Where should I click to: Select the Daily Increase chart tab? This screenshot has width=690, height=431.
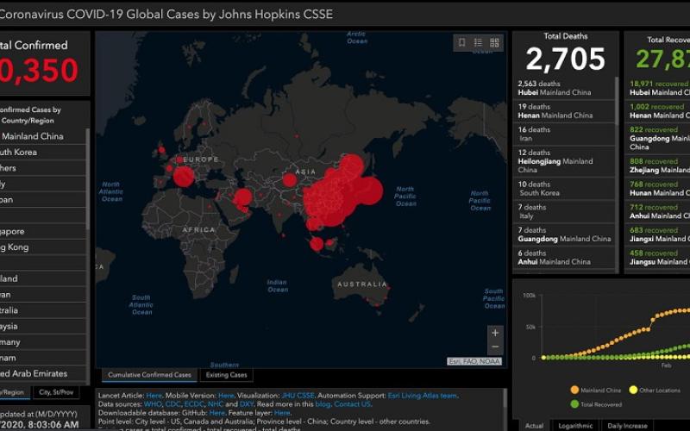pyautogui.click(x=626, y=425)
